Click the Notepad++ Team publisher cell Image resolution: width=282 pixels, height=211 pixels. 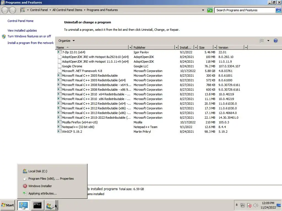pyautogui.click(x=145, y=127)
